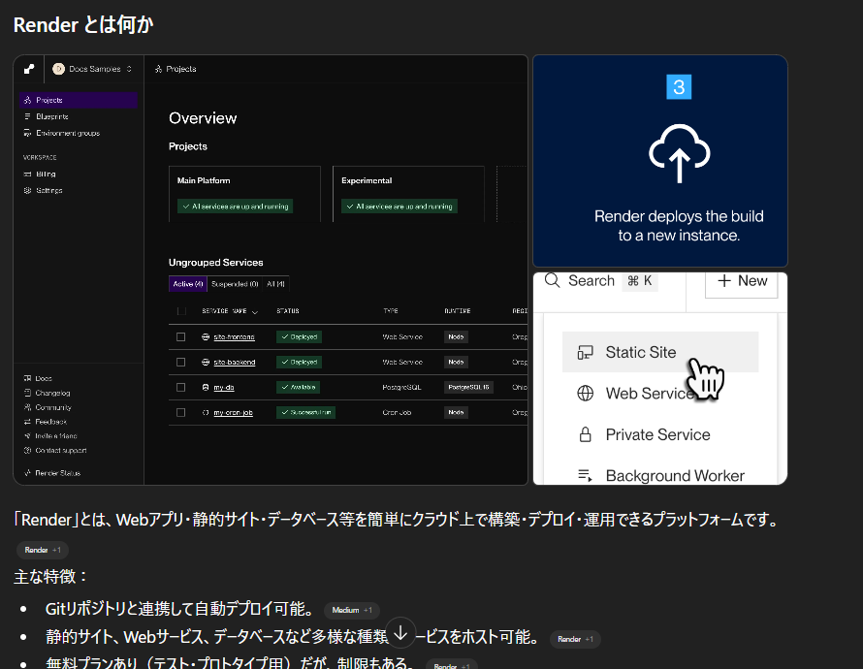
Task: Click the Search ⌘K field
Action: coord(601,280)
